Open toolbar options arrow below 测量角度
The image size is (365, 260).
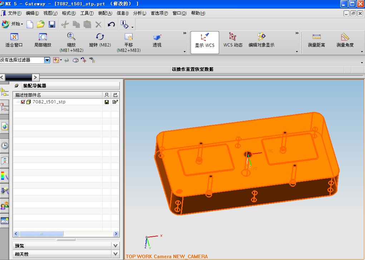(362, 52)
